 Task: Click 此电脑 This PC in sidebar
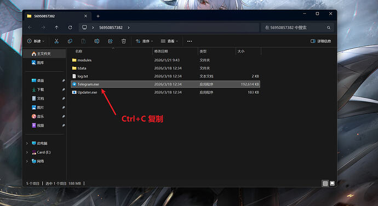pos(39,144)
